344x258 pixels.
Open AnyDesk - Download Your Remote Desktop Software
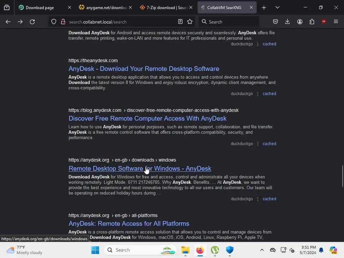click(144, 69)
